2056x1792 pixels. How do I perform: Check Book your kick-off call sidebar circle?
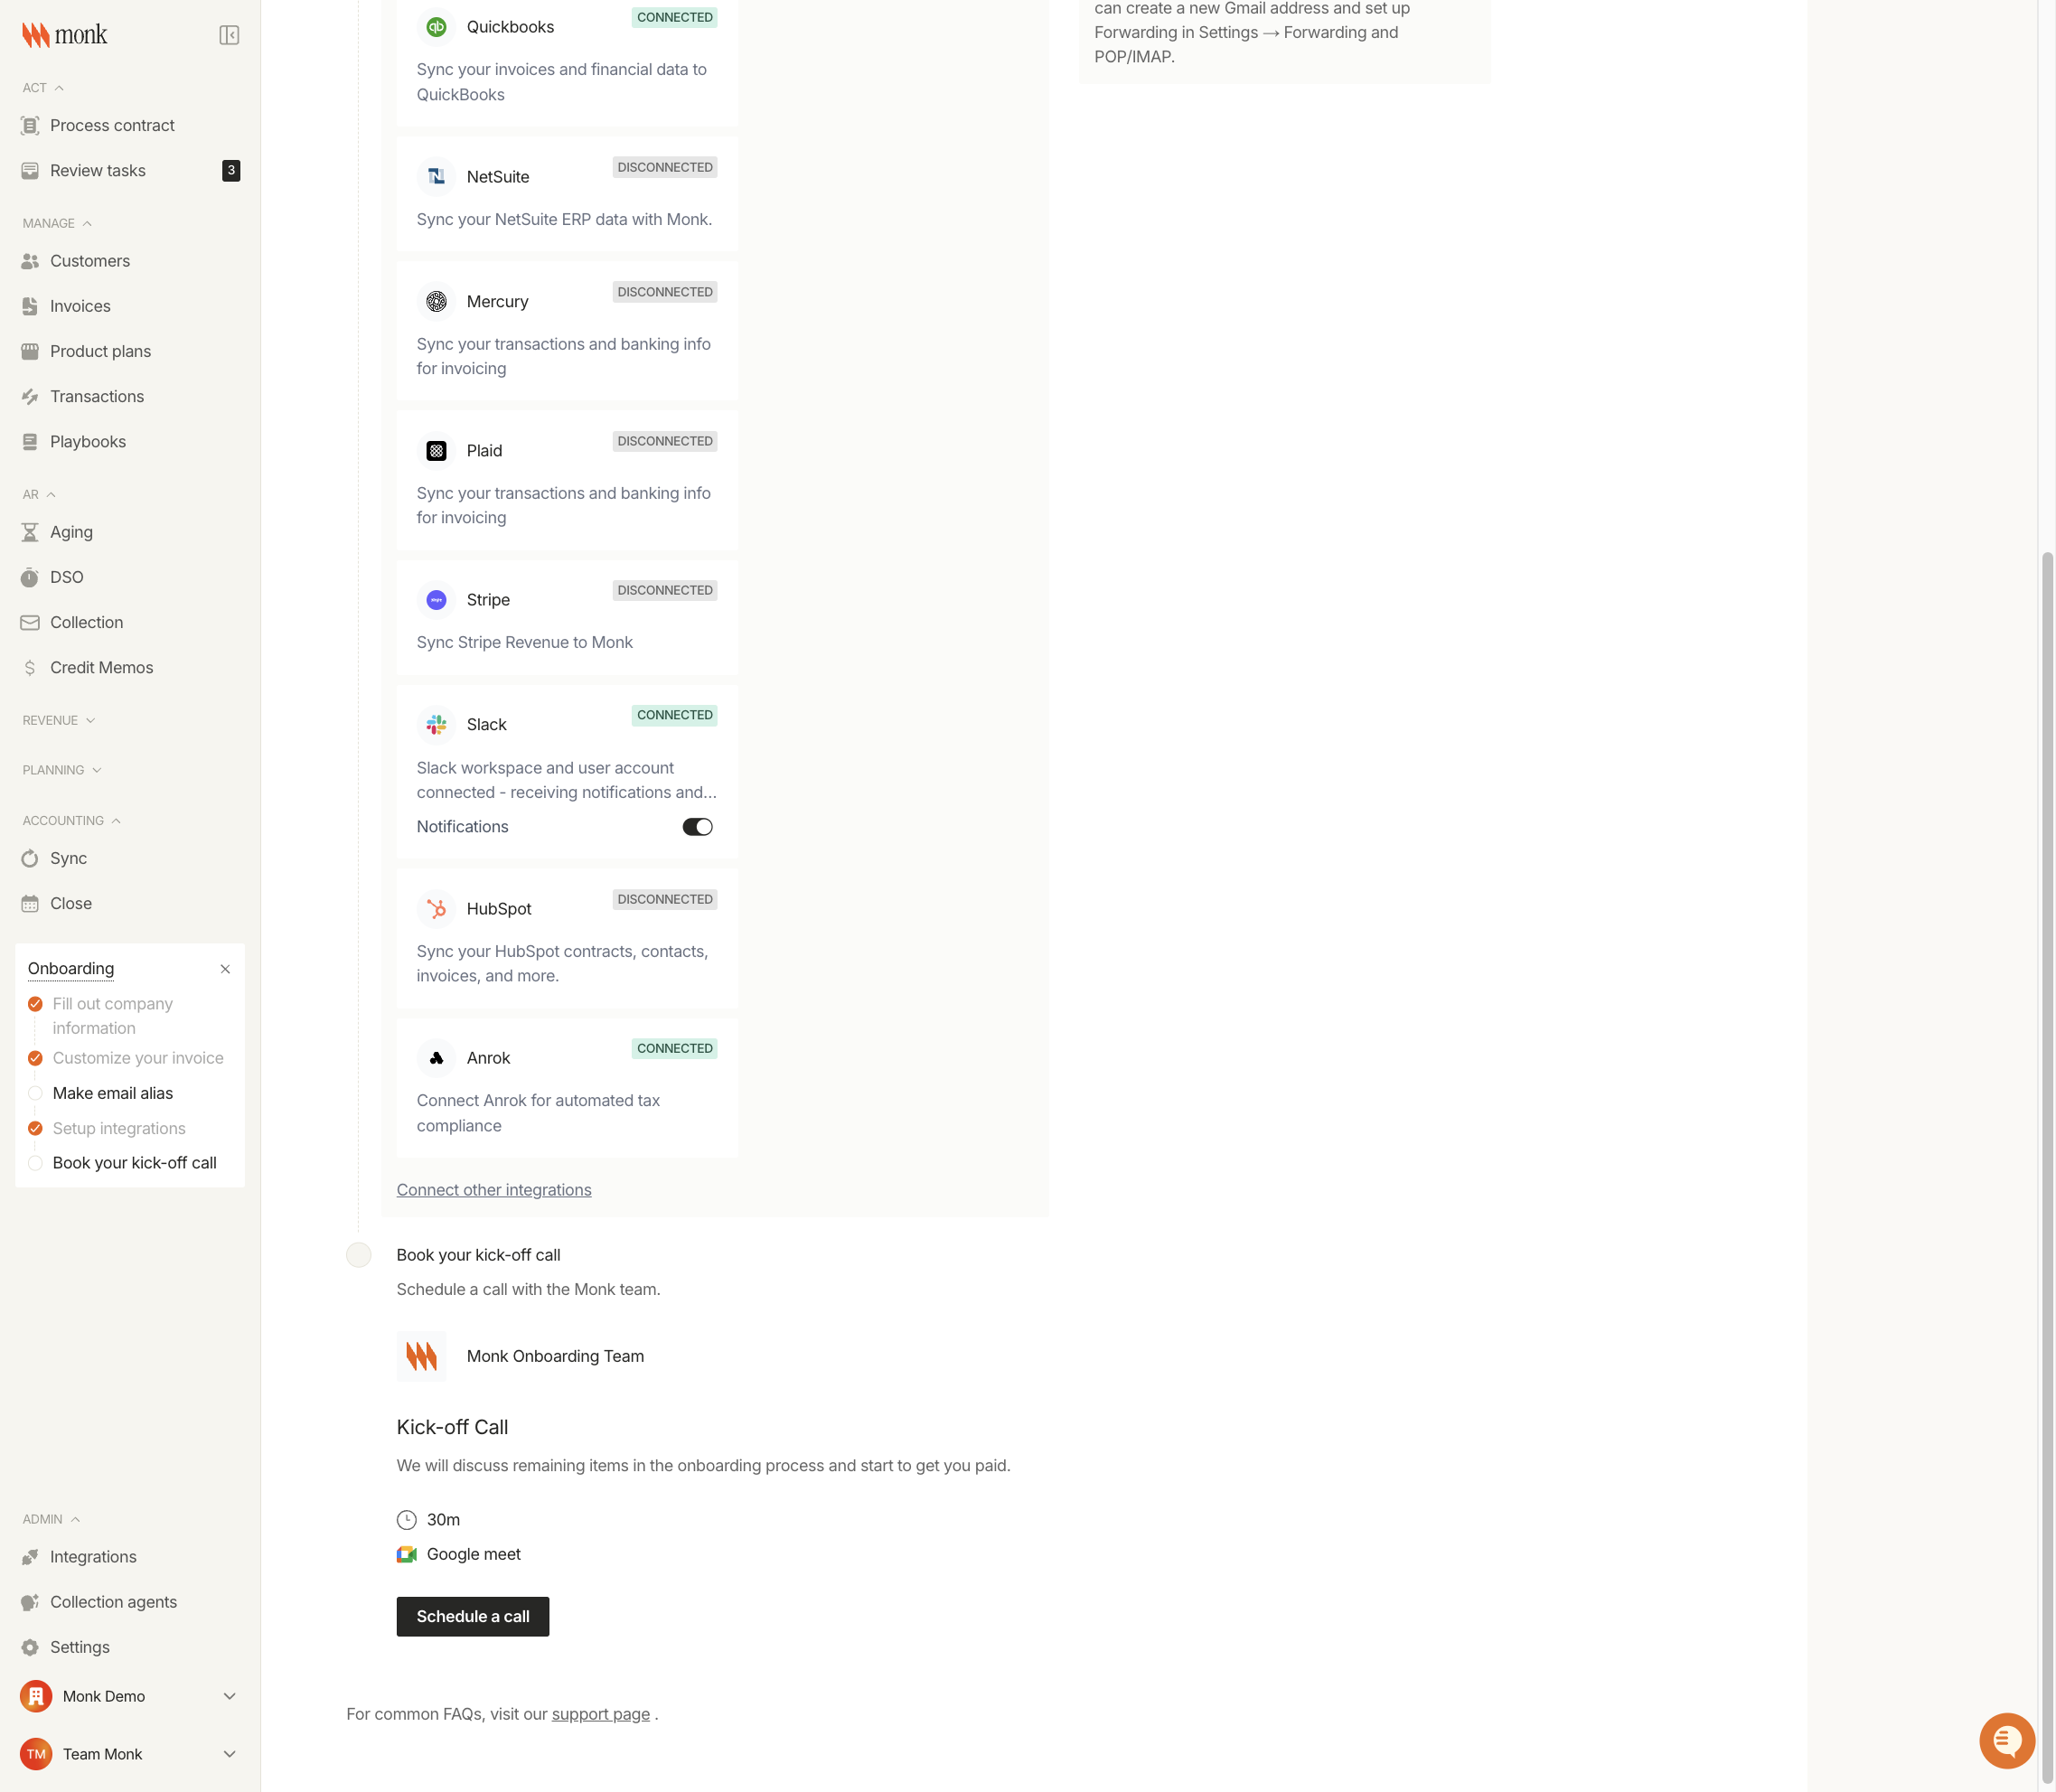(x=35, y=1163)
